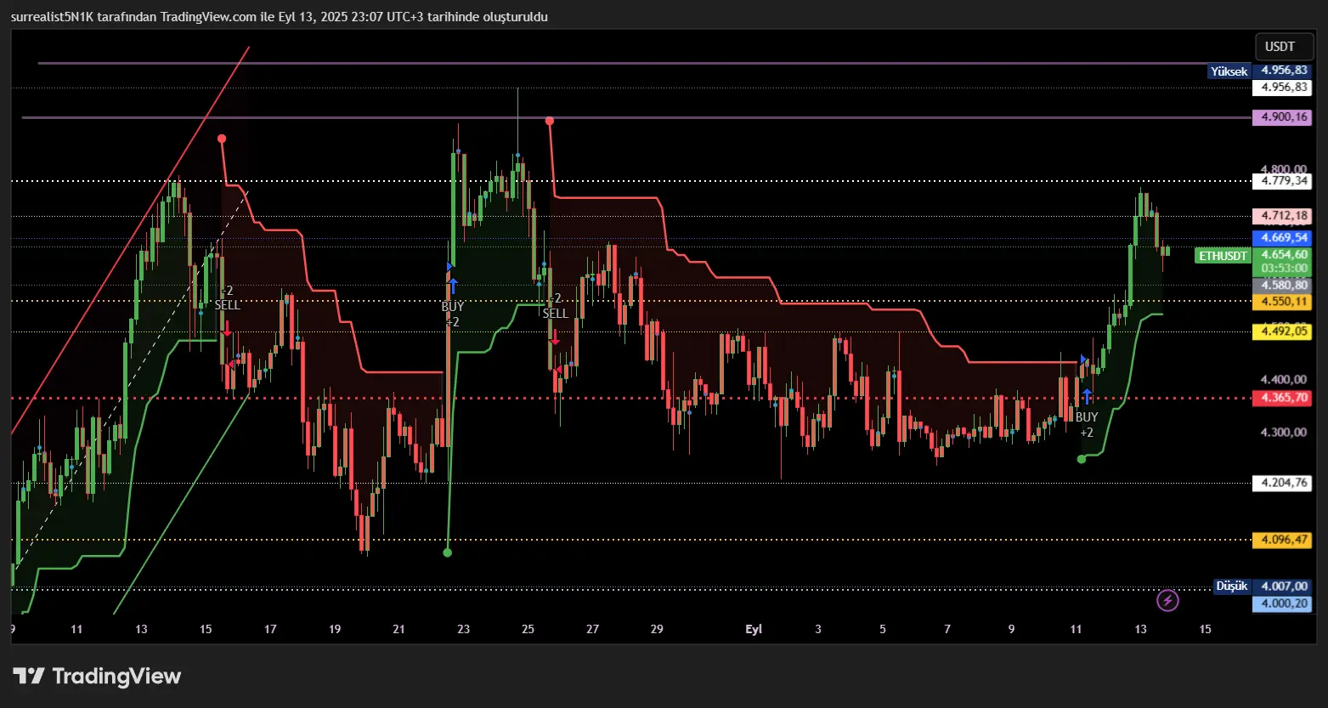
Task: Click the green ETHUSDT symbol label
Action: tap(1223, 256)
